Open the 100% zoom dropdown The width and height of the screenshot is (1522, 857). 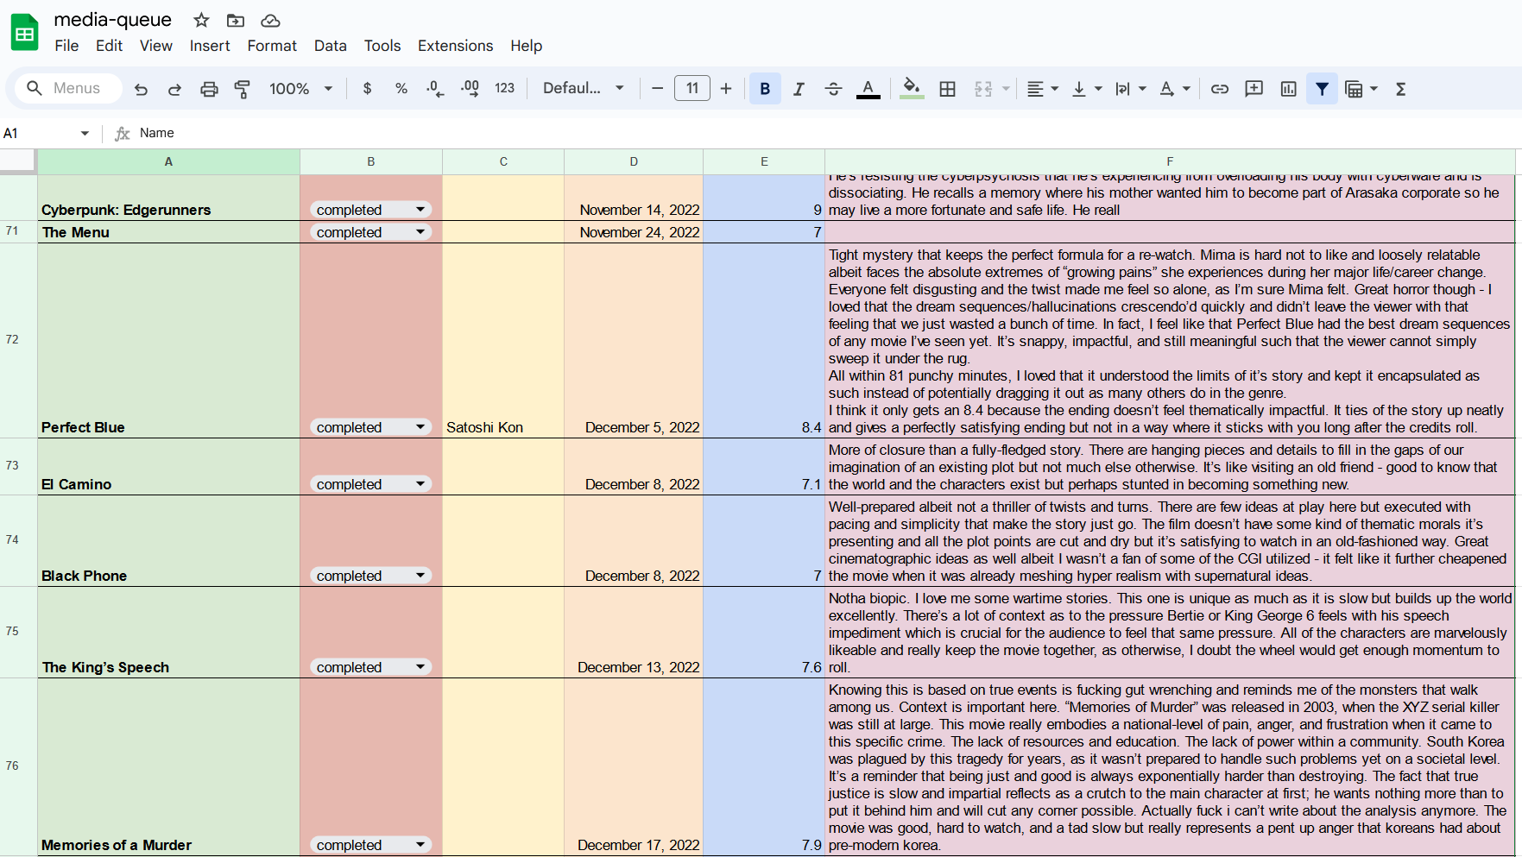(300, 88)
